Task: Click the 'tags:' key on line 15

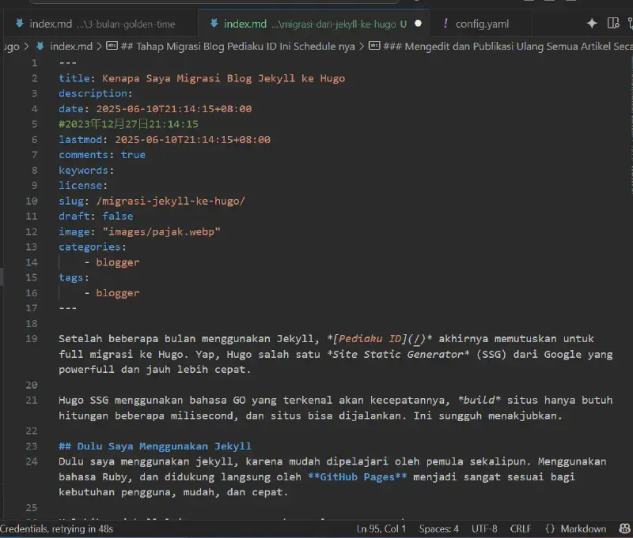Action: tap(74, 277)
